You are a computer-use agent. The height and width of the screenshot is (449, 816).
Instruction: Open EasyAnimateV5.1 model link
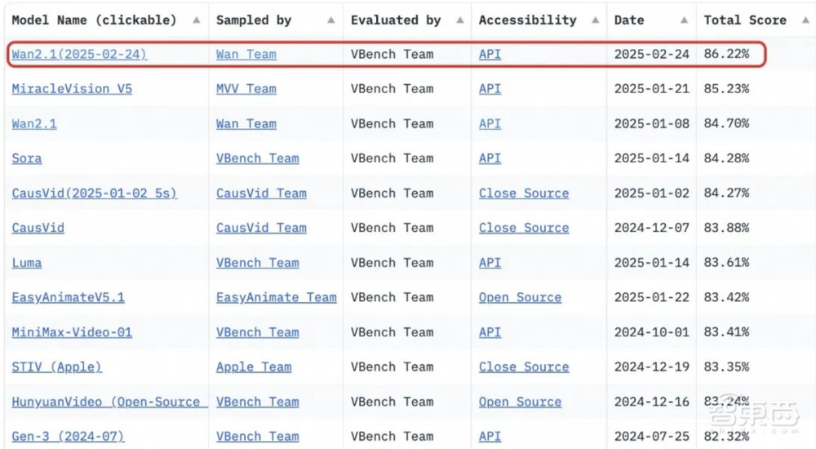(x=69, y=297)
